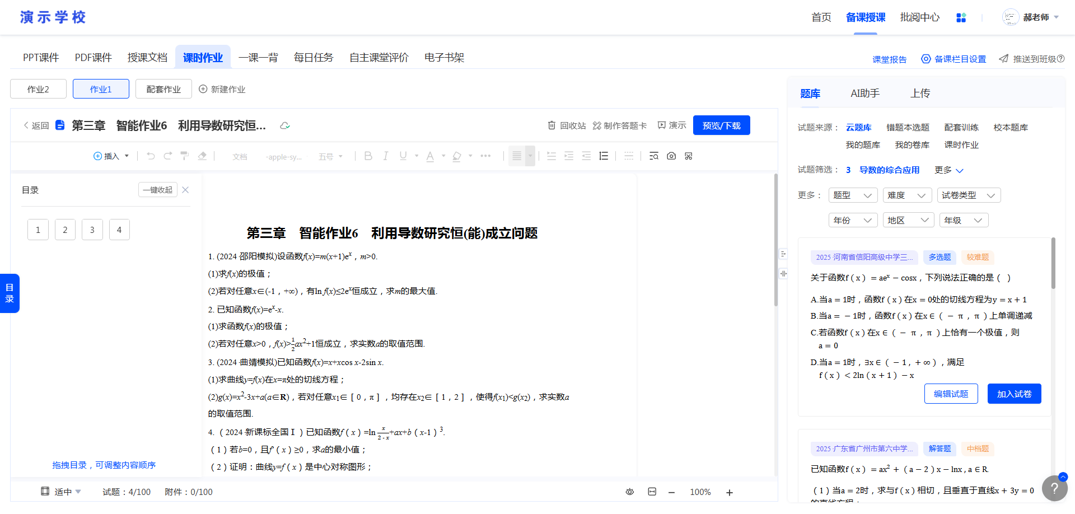The width and height of the screenshot is (1075, 514).
Task: Click the eraser clear-formatting icon
Action: click(x=202, y=156)
